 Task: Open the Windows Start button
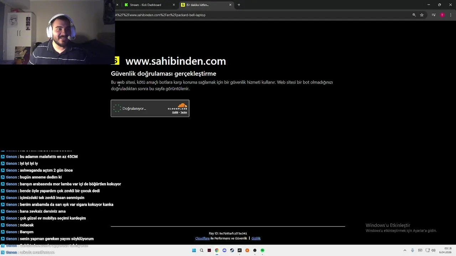pyautogui.click(x=194, y=250)
